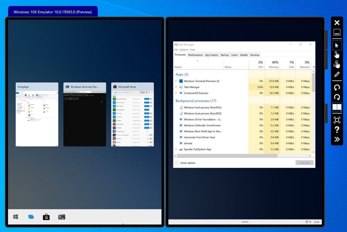
Task: Enable the multi-touch input mode
Action: pyautogui.click(x=336, y=64)
